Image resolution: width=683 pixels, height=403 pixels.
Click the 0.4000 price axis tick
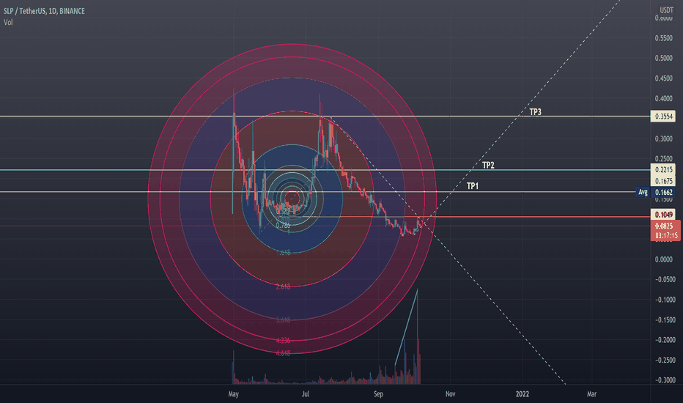point(664,98)
